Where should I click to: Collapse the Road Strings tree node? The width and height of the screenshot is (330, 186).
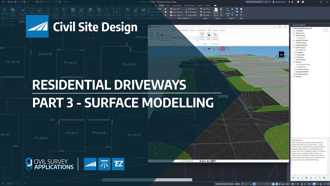(x=293, y=36)
